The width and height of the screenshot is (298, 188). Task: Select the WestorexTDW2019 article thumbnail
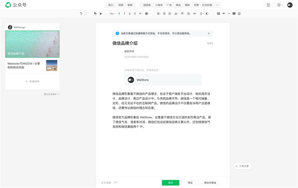pyautogui.click(x=51, y=66)
